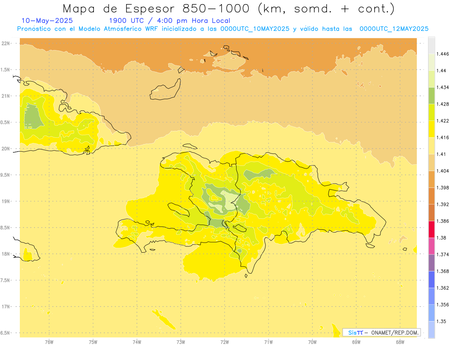Image resolution: width=449 pixels, height=347 pixels.
Task: Click the "73W" longitude label
Action: point(181,342)
